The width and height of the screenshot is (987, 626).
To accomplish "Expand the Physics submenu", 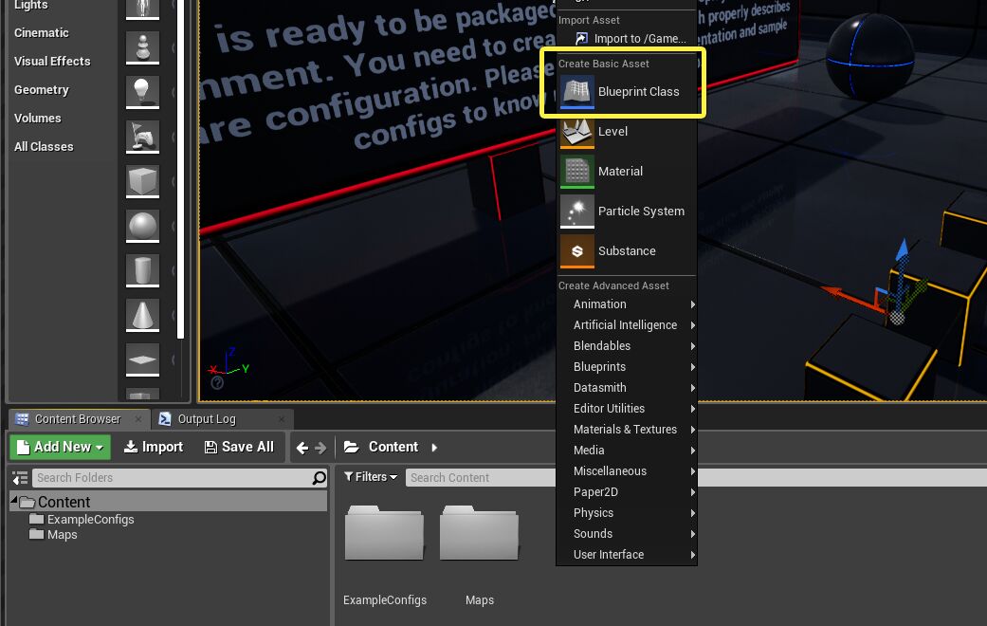I will (593, 513).
